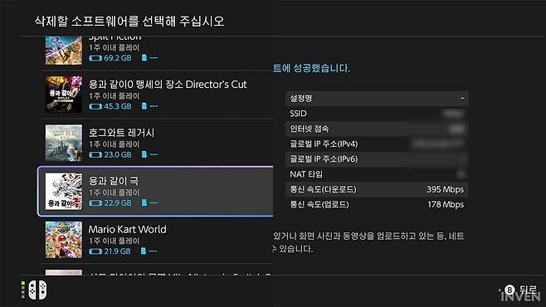Click the connection success message 트에 성공했습니다
The width and height of the screenshot is (546, 307).
pos(312,68)
